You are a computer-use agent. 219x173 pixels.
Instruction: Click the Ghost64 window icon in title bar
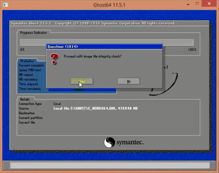point(5,5)
